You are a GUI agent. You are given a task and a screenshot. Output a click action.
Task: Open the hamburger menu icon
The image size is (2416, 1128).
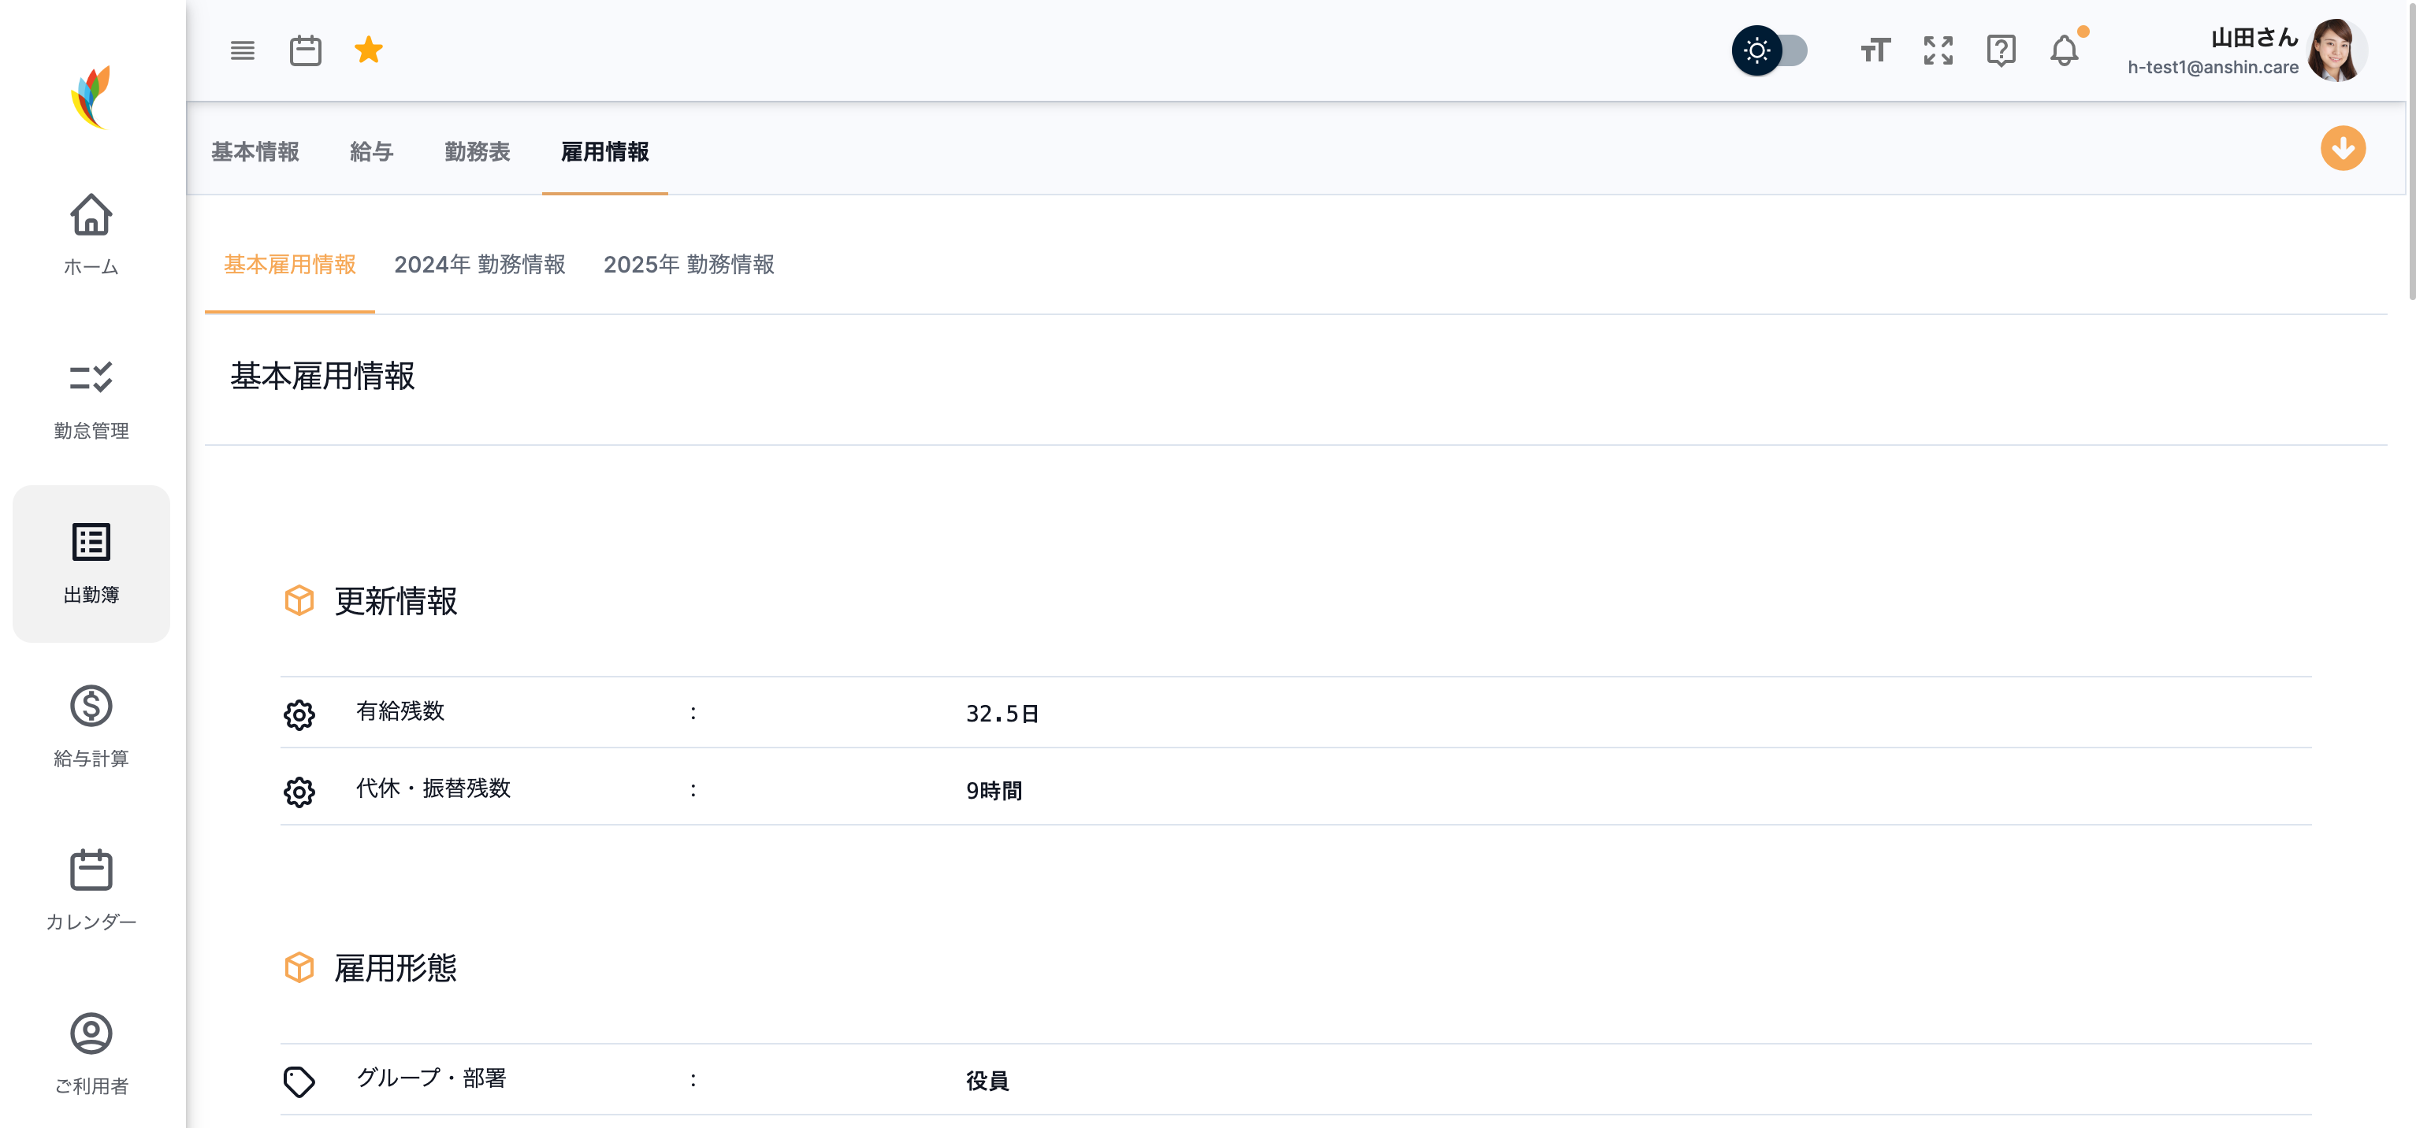[x=242, y=50]
